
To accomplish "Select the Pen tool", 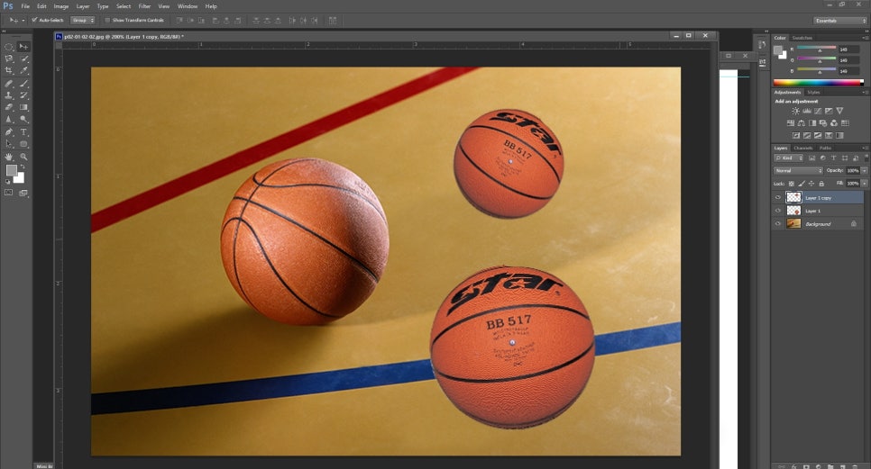I will click(x=9, y=132).
